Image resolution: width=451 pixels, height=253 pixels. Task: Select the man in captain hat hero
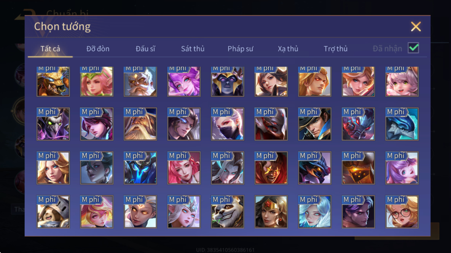(x=315, y=124)
